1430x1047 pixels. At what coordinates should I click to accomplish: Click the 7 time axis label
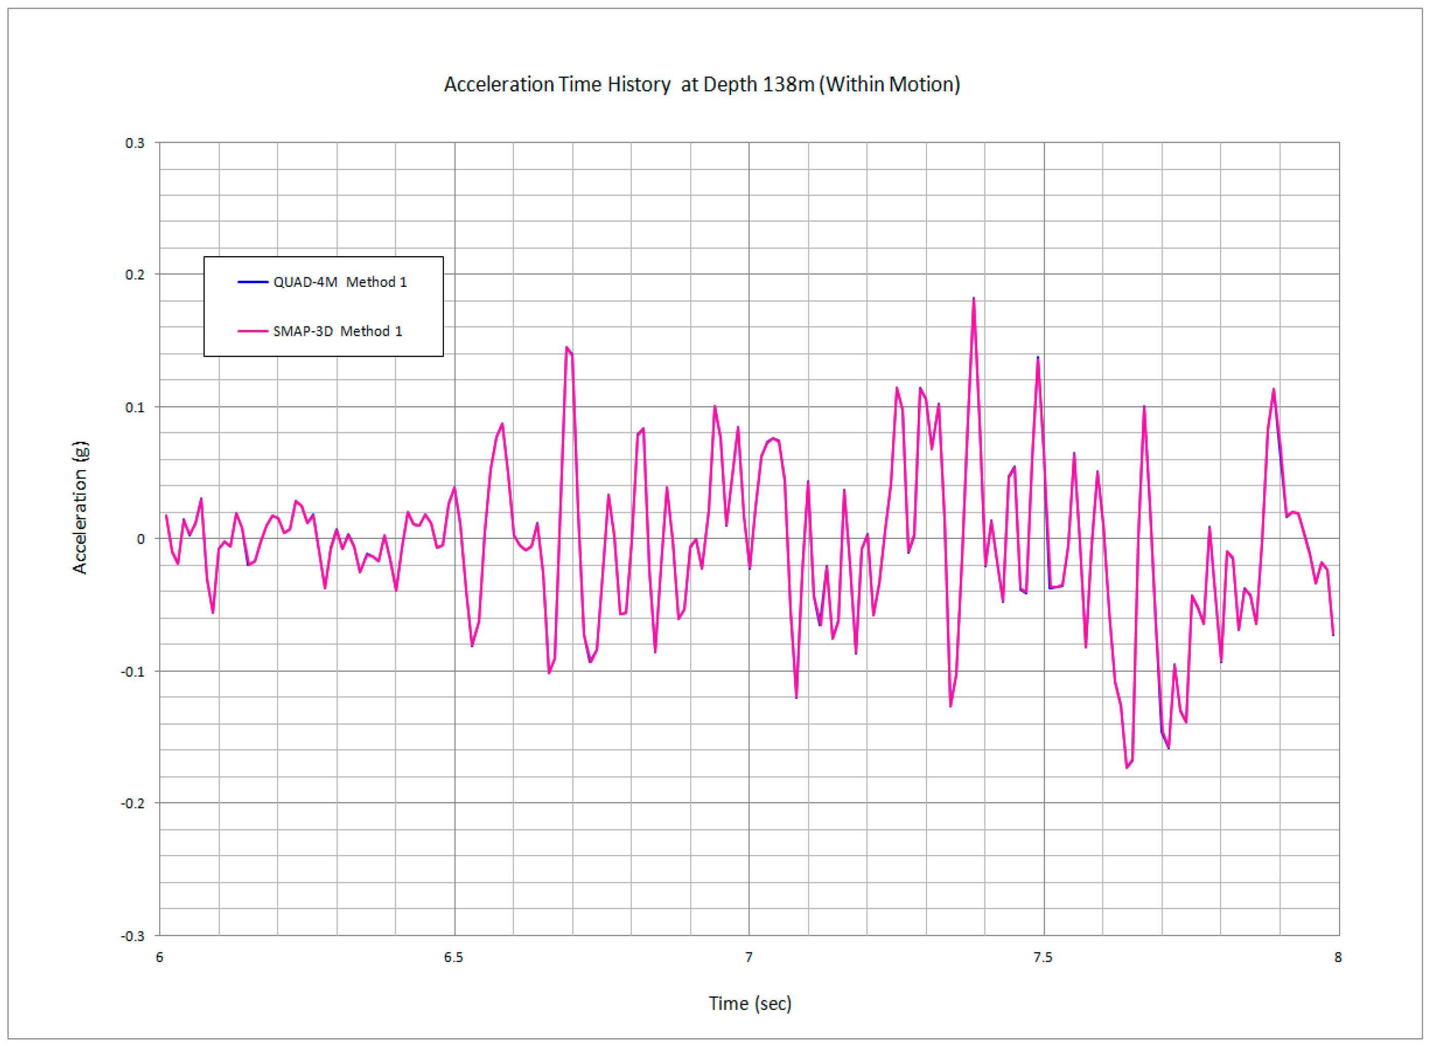click(x=748, y=957)
